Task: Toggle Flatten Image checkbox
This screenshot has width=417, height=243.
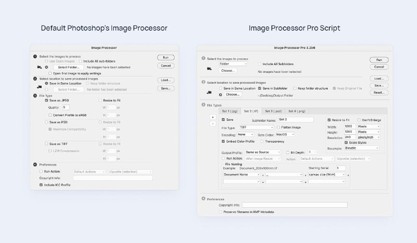Action: click(278, 127)
